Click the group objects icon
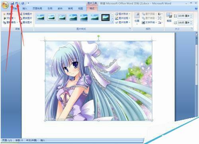 coord(160,18)
